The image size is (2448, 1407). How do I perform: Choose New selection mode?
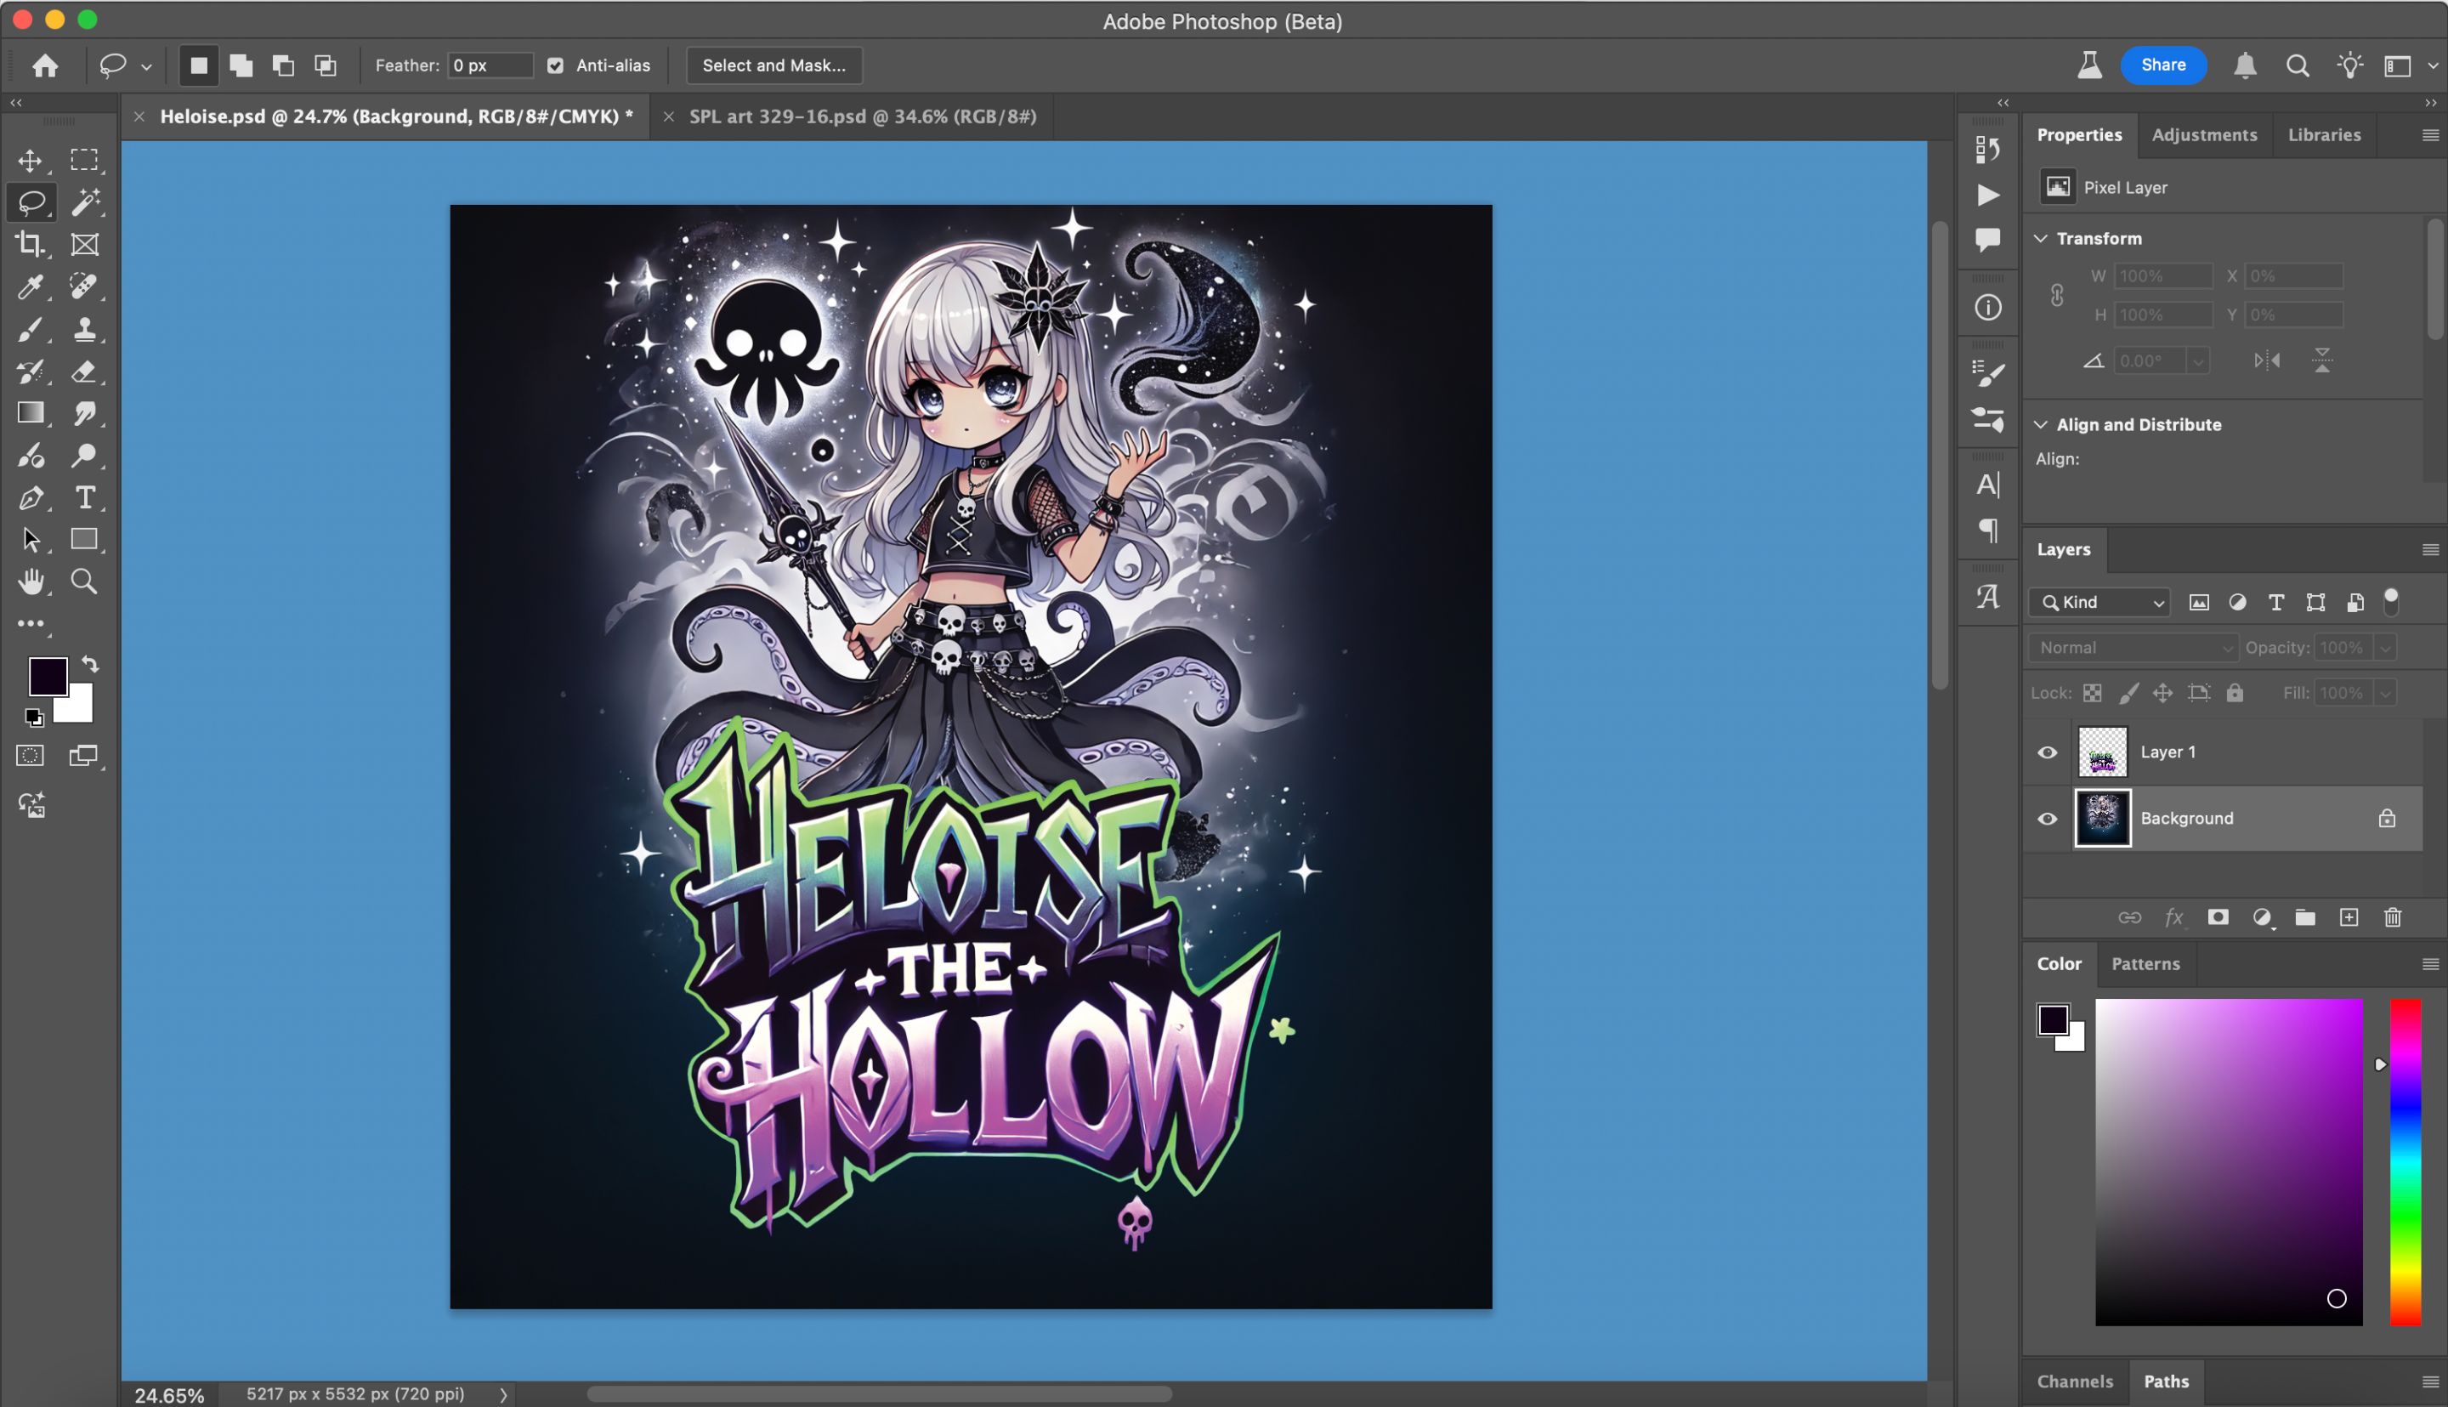tap(199, 65)
